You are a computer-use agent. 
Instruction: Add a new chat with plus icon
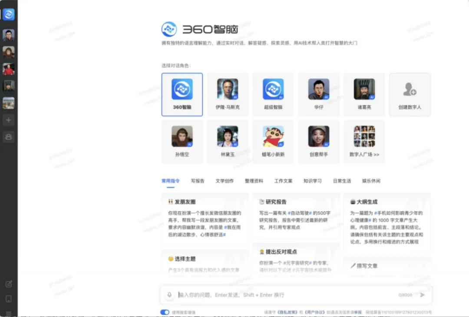(x=8, y=120)
